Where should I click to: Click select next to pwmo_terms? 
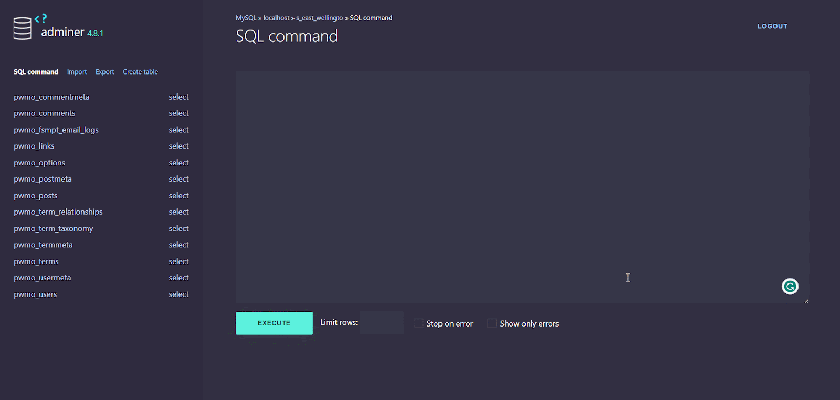[178, 261]
